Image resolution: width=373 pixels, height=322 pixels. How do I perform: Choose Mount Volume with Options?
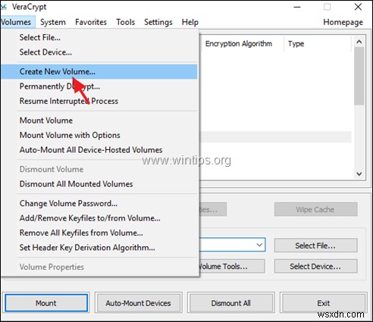99,135
